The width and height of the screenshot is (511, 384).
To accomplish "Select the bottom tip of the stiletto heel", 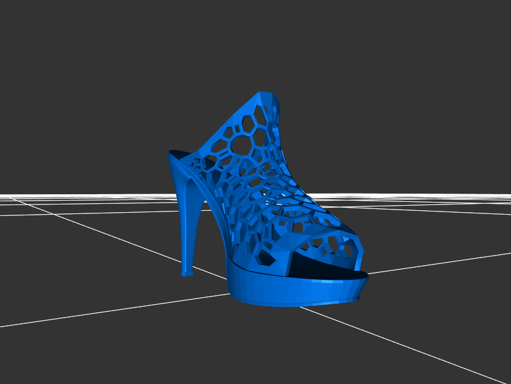I will pos(186,273).
